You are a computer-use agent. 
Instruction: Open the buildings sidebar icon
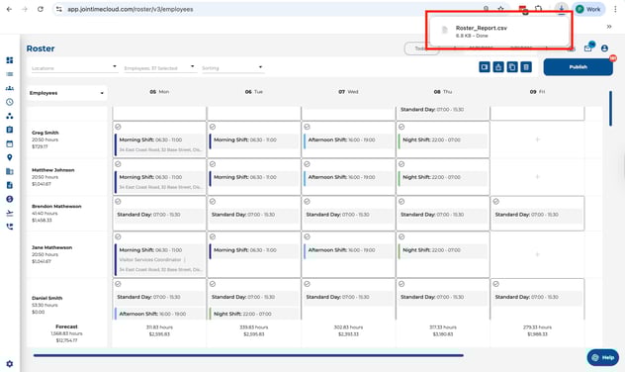(x=10, y=171)
